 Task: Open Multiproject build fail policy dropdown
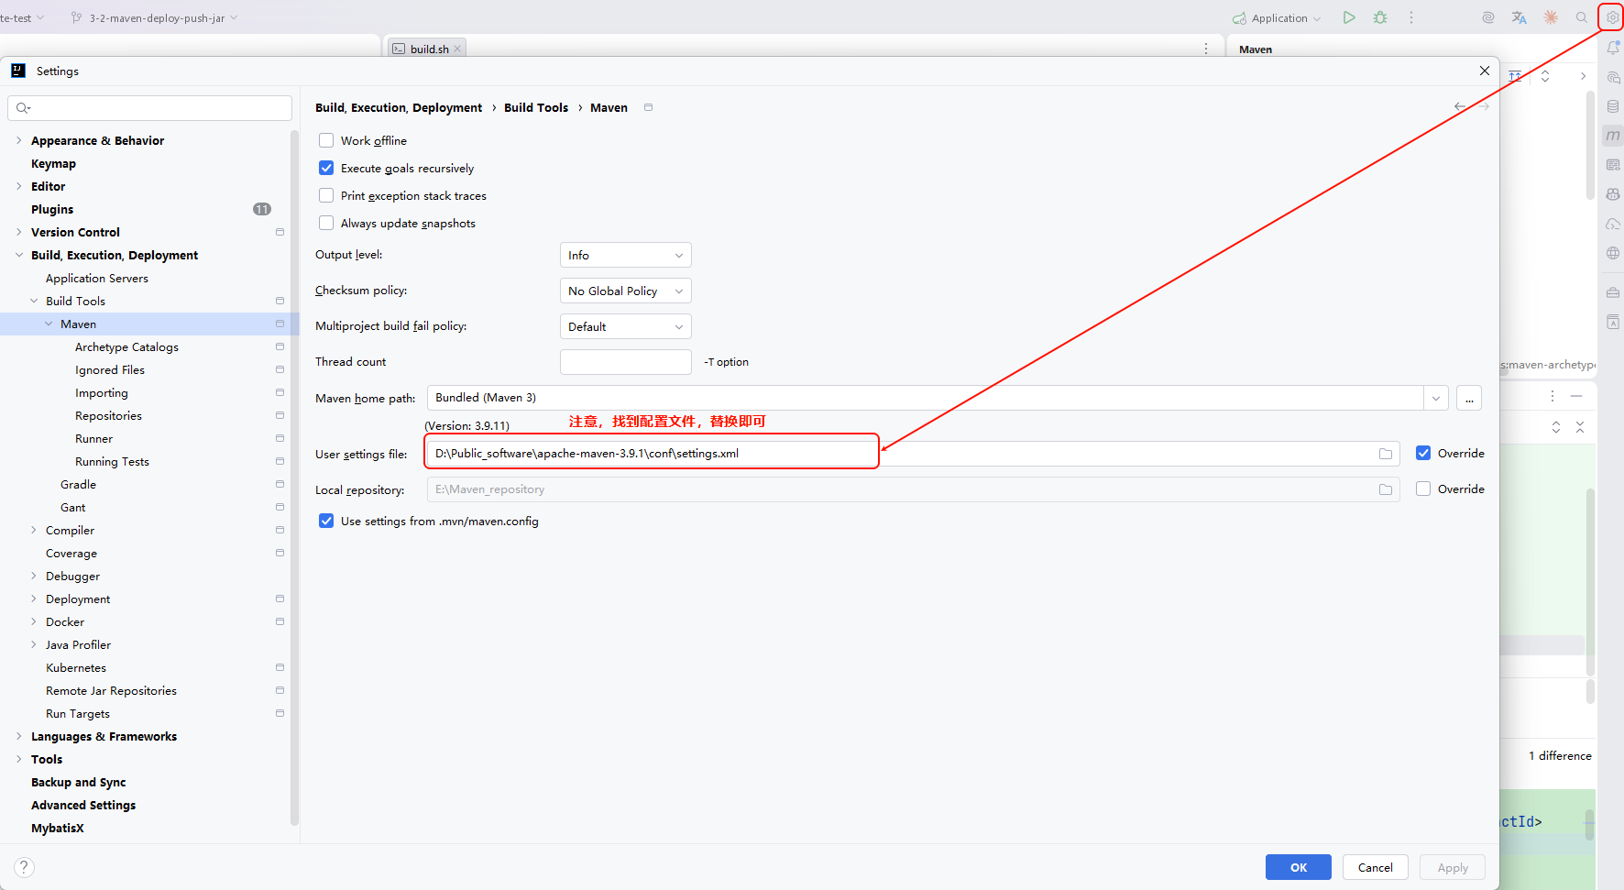tap(626, 326)
